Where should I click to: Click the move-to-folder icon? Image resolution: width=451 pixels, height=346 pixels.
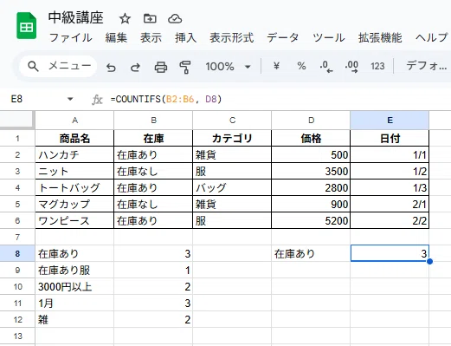click(150, 19)
